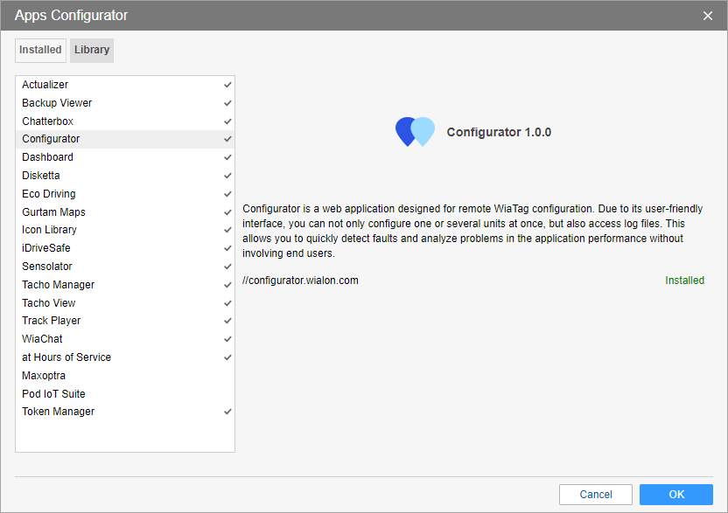Click the checkmark next to Chatterbox
The image size is (728, 513).
point(227,121)
